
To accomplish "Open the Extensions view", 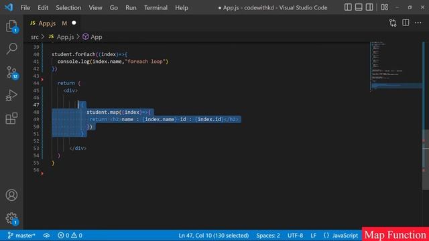I will click(11, 118).
